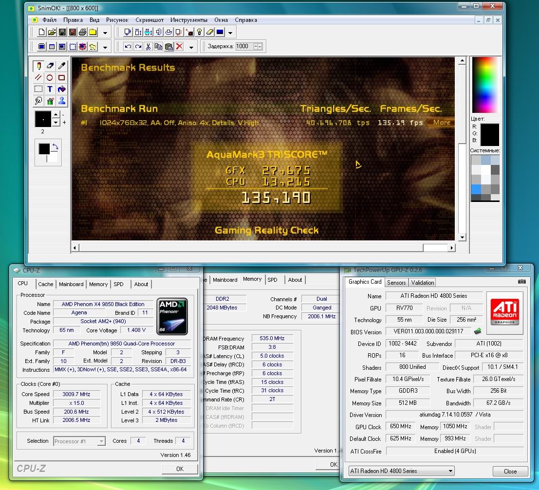Image resolution: width=539 pixels, height=490 pixels.
Task: Choose the Line drawing tool
Action: coord(38,78)
